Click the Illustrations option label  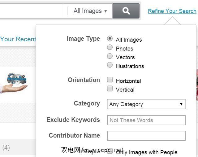(x=130, y=66)
